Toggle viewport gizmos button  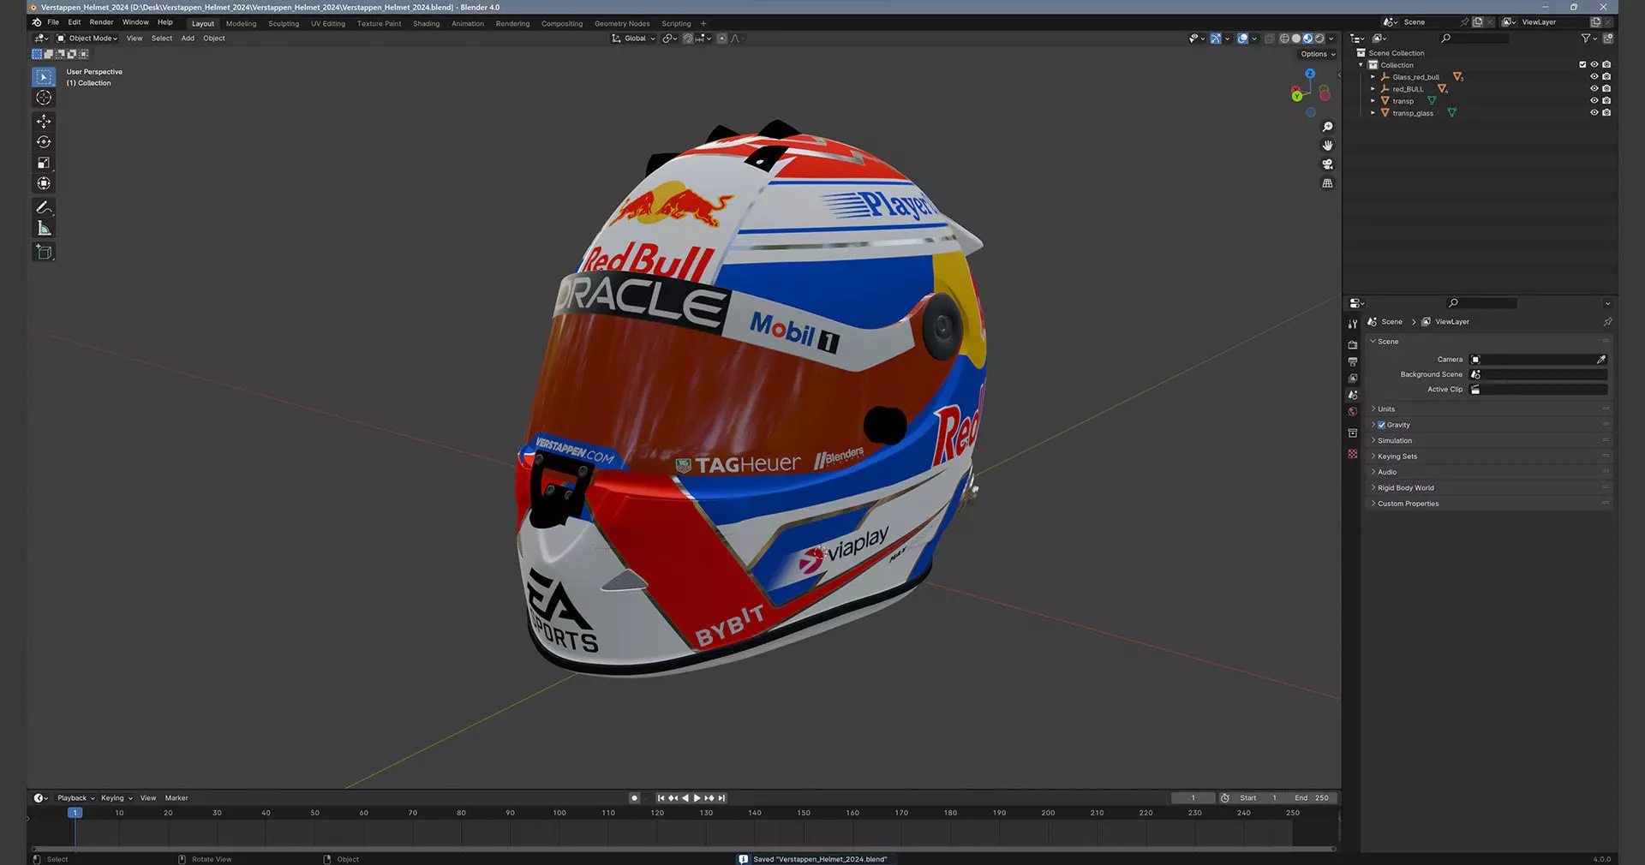coord(1215,39)
